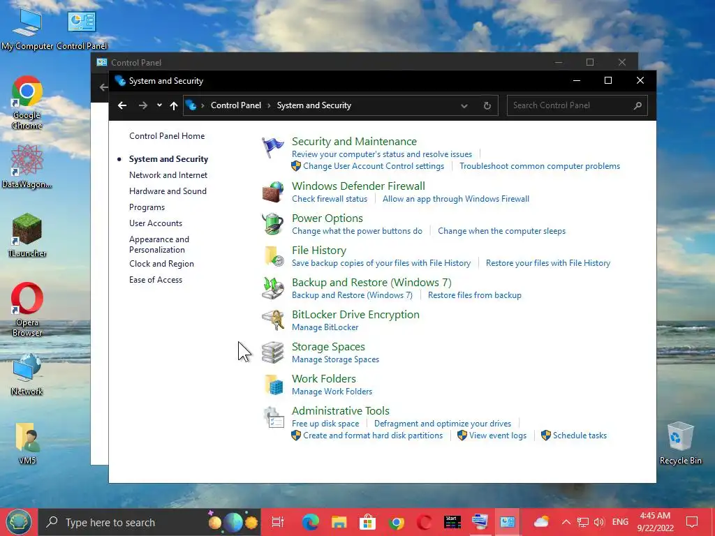Go up one level with up arrow

(x=174, y=105)
